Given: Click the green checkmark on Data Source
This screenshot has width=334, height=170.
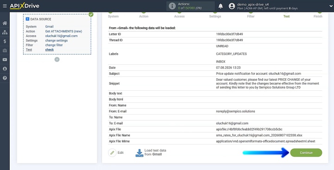Looking at the screenshot, I should 91,14.
